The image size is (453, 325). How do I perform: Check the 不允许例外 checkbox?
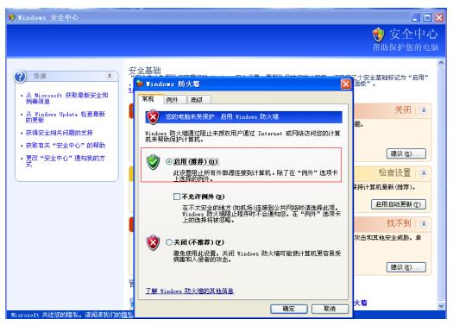coord(177,197)
